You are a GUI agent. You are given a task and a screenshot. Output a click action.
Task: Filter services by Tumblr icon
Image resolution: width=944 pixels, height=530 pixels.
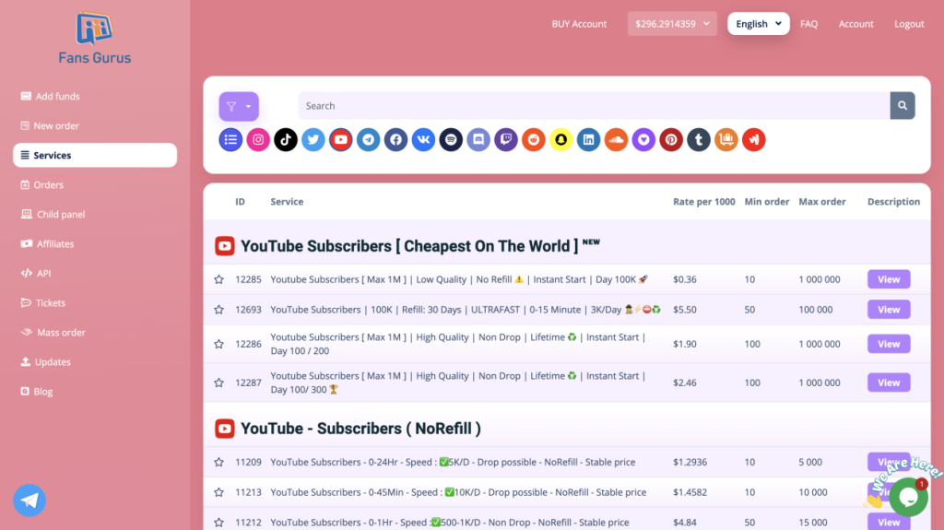699,140
